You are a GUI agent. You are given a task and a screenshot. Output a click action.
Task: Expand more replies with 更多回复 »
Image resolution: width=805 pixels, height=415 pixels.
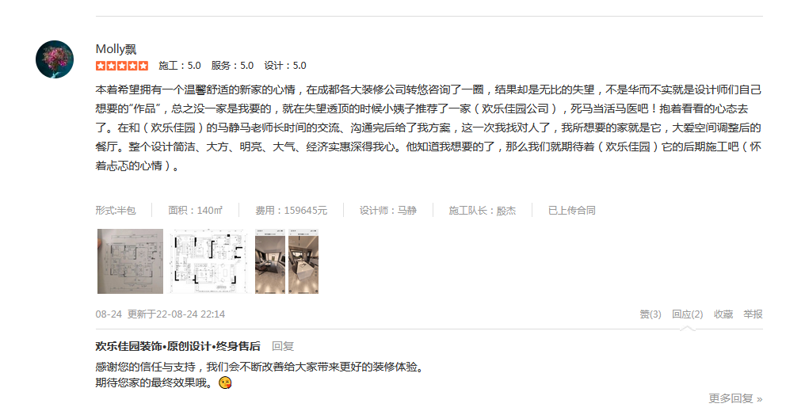click(736, 398)
